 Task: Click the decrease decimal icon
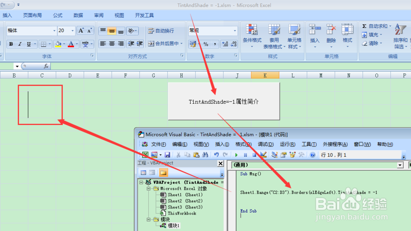point(233,44)
